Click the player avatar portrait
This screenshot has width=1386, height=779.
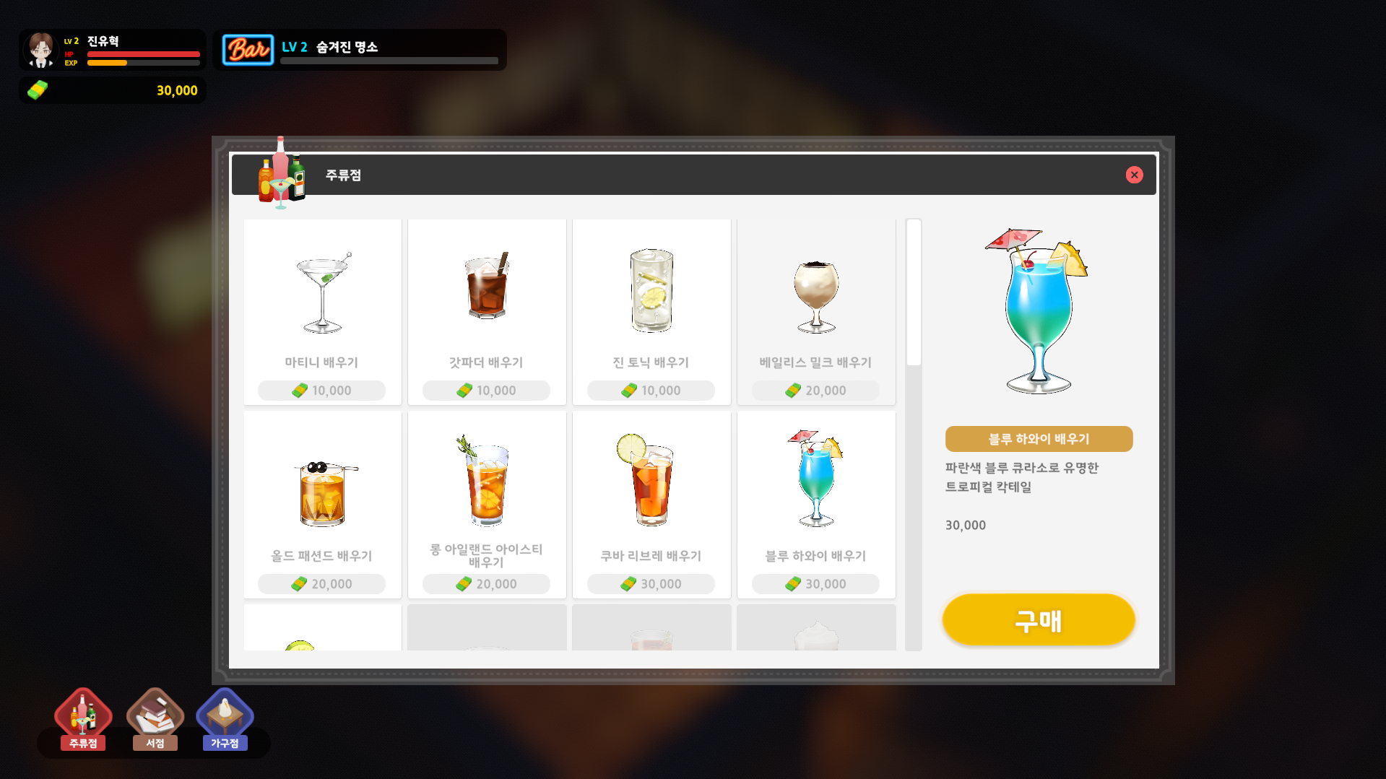pyautogui.click(x=40, y=50)
